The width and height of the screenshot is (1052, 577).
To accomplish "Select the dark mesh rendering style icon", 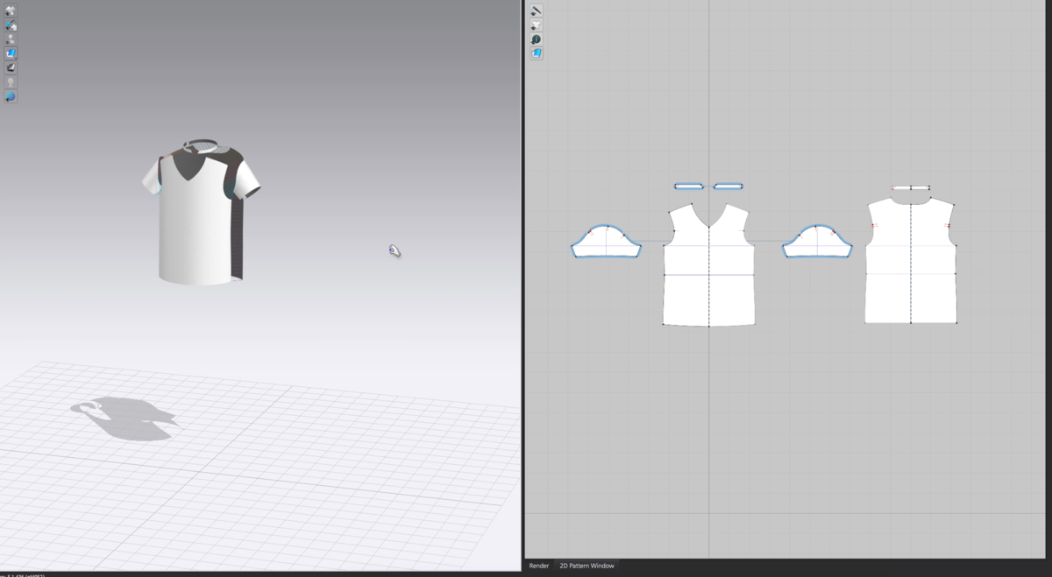I will click(11, 67).
